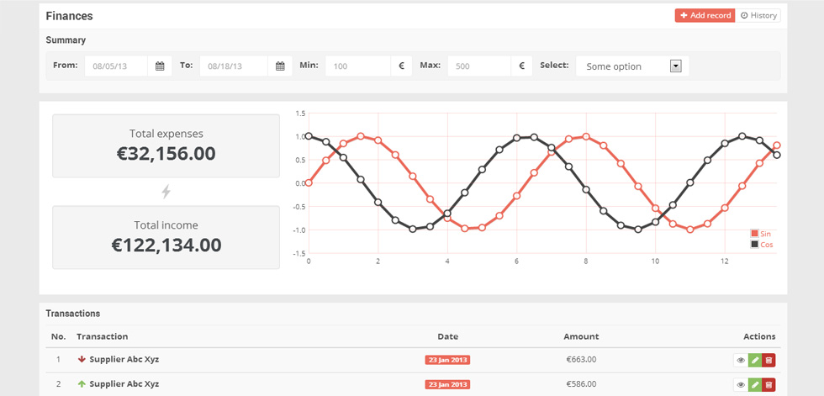The height and width of the screenshot is (396, 824).
Task: Open the From date calendar picker
Action: (x=160, y=66)
